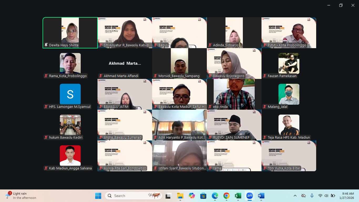Open Wi-Fi network settings in the tray

point(320,196)
